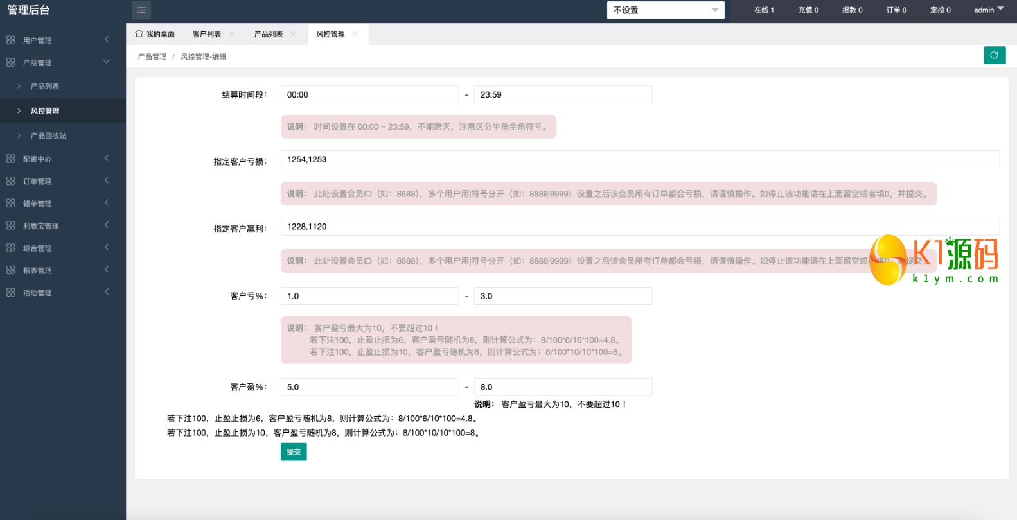Click the 指定客户亏损 input field
1017x520 pixels.
click(640, 159)
